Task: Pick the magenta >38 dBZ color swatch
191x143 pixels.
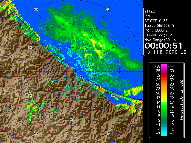Action: 164,66
